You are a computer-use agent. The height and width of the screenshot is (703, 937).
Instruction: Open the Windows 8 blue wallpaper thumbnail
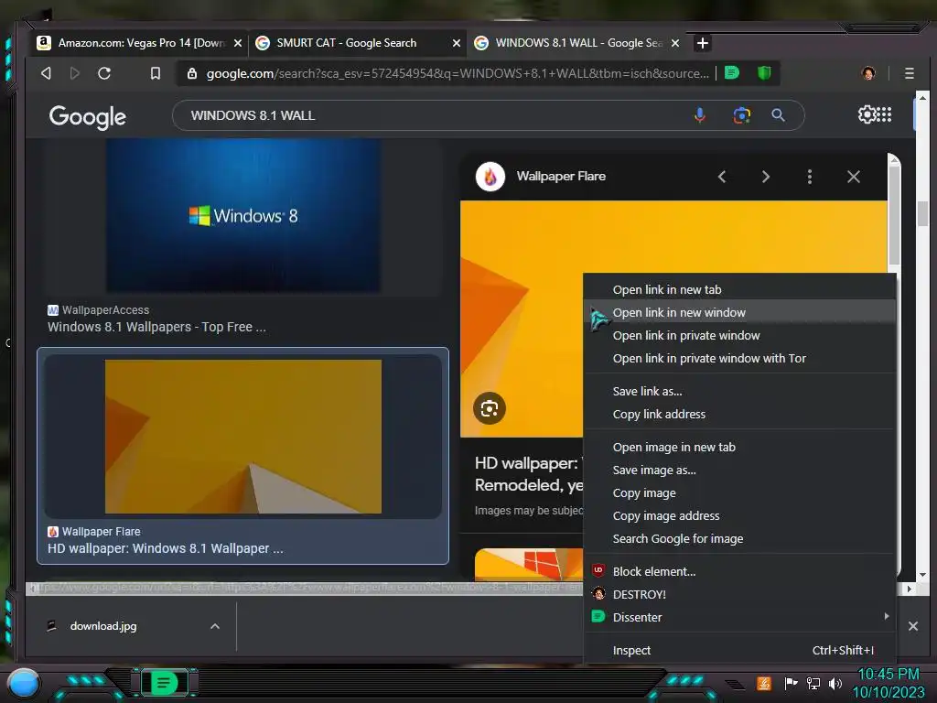pyautogui.click(x=243, y=215)
